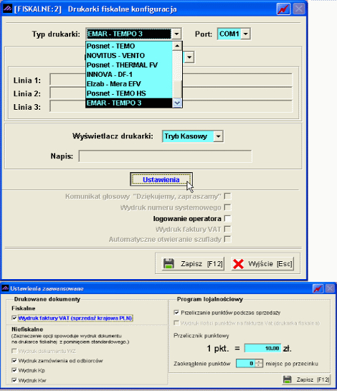Open the Wyświetlacz drukarki Tryb Kasowy dropdown
The image size is (337, 391).
[219, 136]
